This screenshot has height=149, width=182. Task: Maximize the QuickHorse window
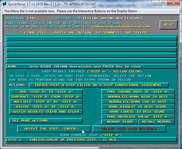(163, 3)
